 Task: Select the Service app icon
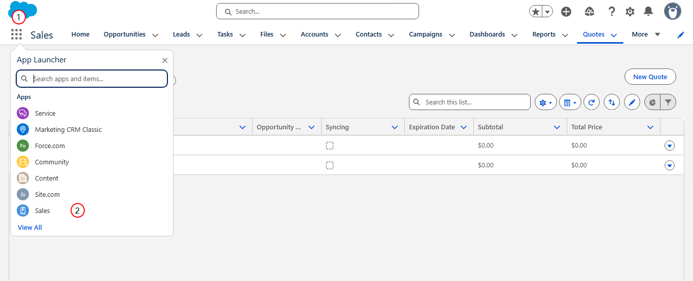click(23, 113)
